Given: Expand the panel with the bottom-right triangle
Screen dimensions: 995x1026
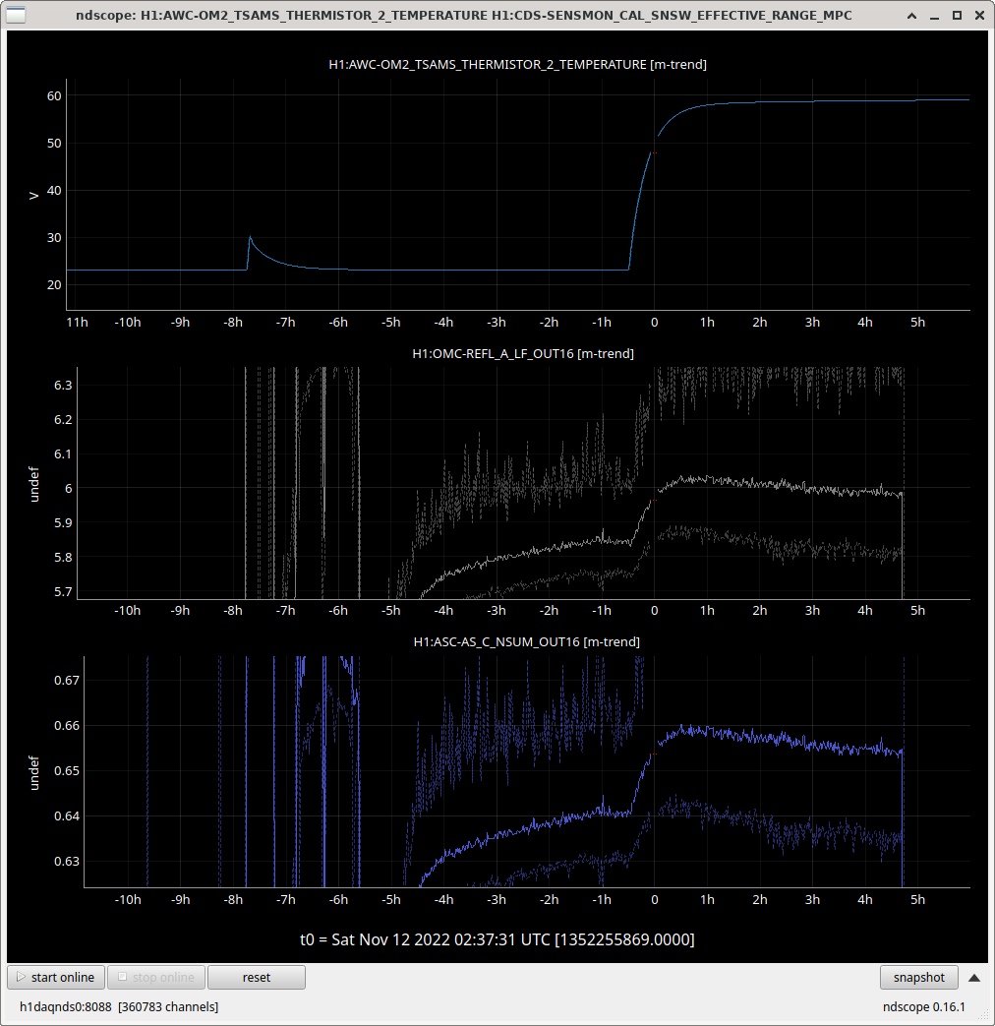Looking at the screenshot, I should [973, 977].
